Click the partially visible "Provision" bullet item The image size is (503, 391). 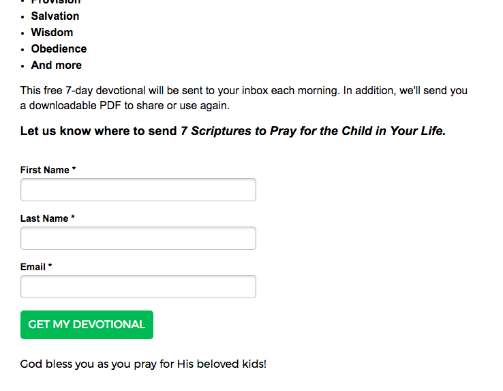[56, 2]
